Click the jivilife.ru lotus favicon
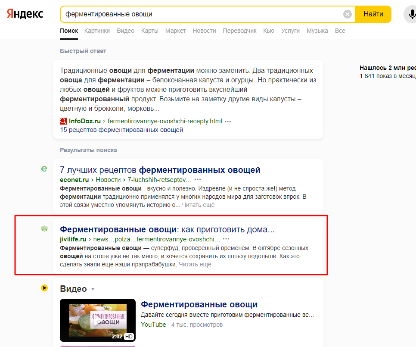Viewport: 416px width, 347px height. [44, 229]
